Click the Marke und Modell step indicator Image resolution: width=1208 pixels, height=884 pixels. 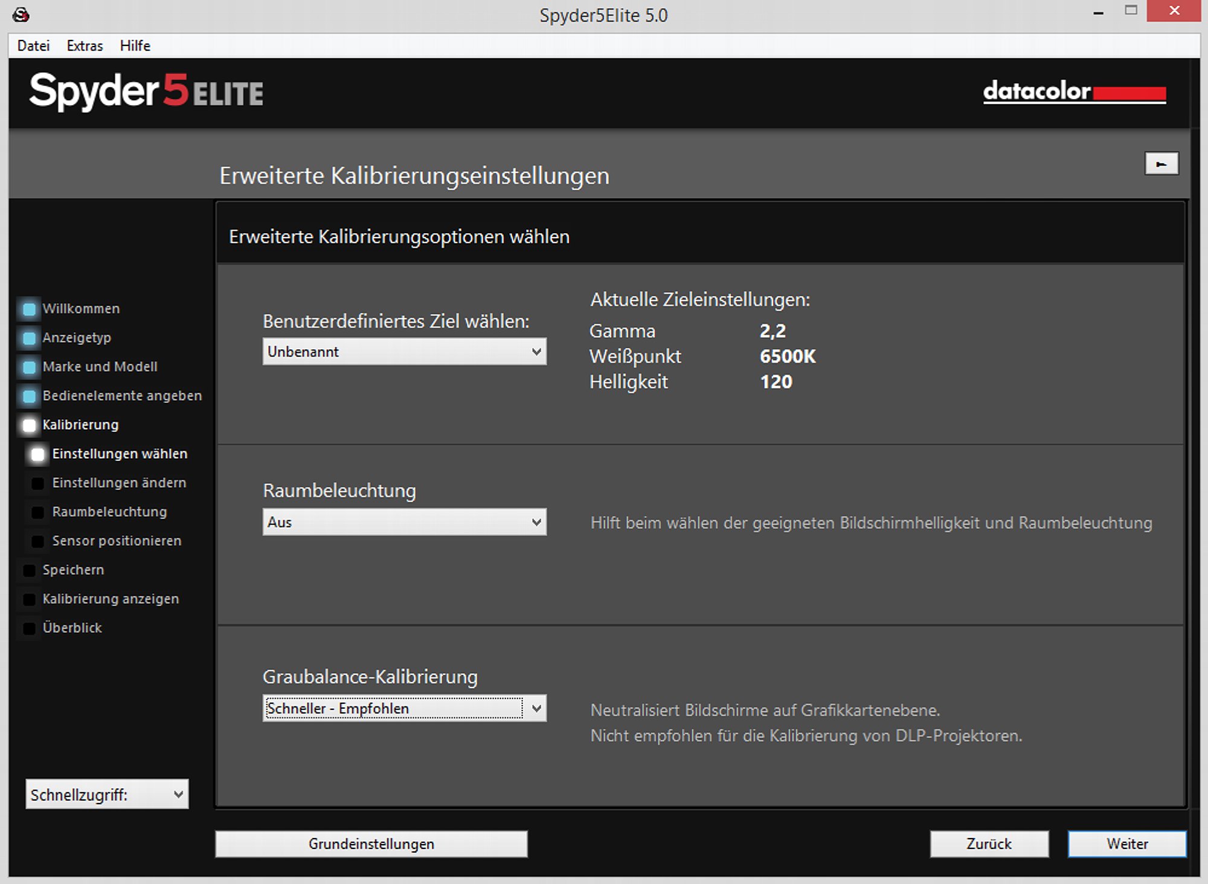point(28,367)
